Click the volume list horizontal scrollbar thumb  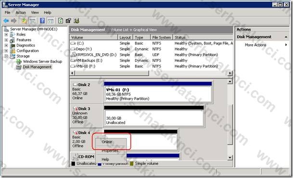point(112,73)
